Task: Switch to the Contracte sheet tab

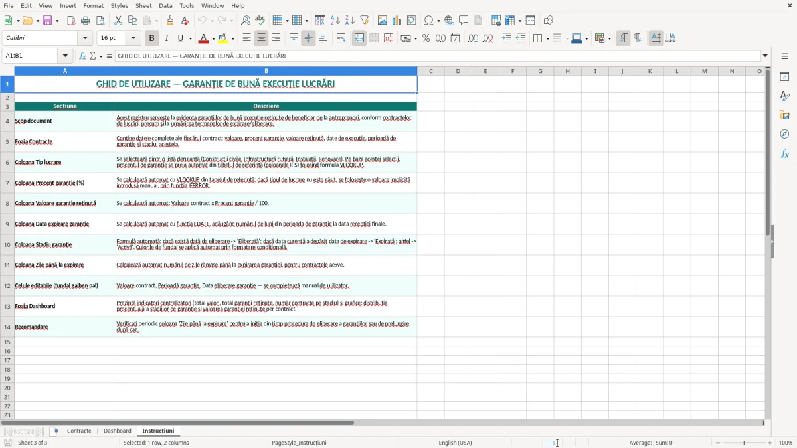Action: [x=79, y=431]
